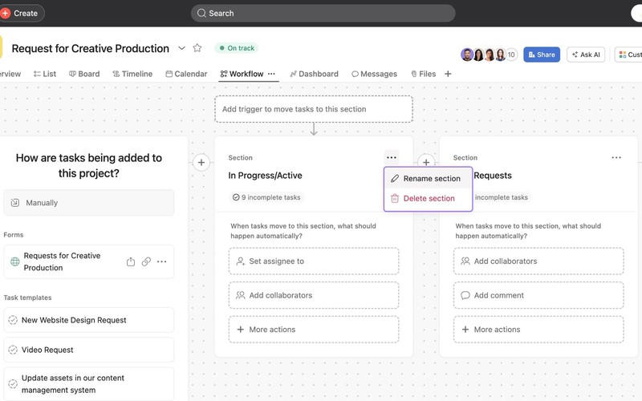
Task: Click the share icon on the form row
Action: (131, 261)
